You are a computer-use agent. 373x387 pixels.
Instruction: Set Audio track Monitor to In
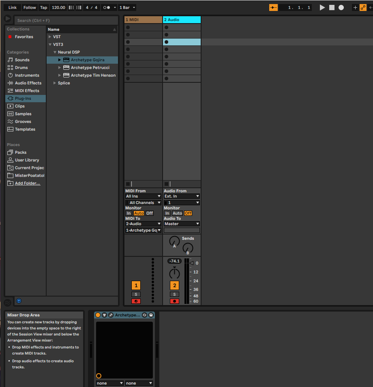click(x=167, y=213)
